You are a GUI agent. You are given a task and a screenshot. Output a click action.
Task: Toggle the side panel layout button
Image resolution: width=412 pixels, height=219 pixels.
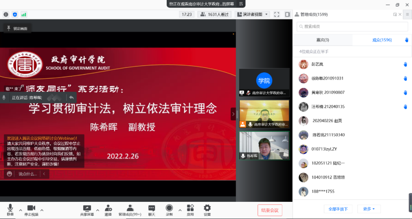click(287, 14)
